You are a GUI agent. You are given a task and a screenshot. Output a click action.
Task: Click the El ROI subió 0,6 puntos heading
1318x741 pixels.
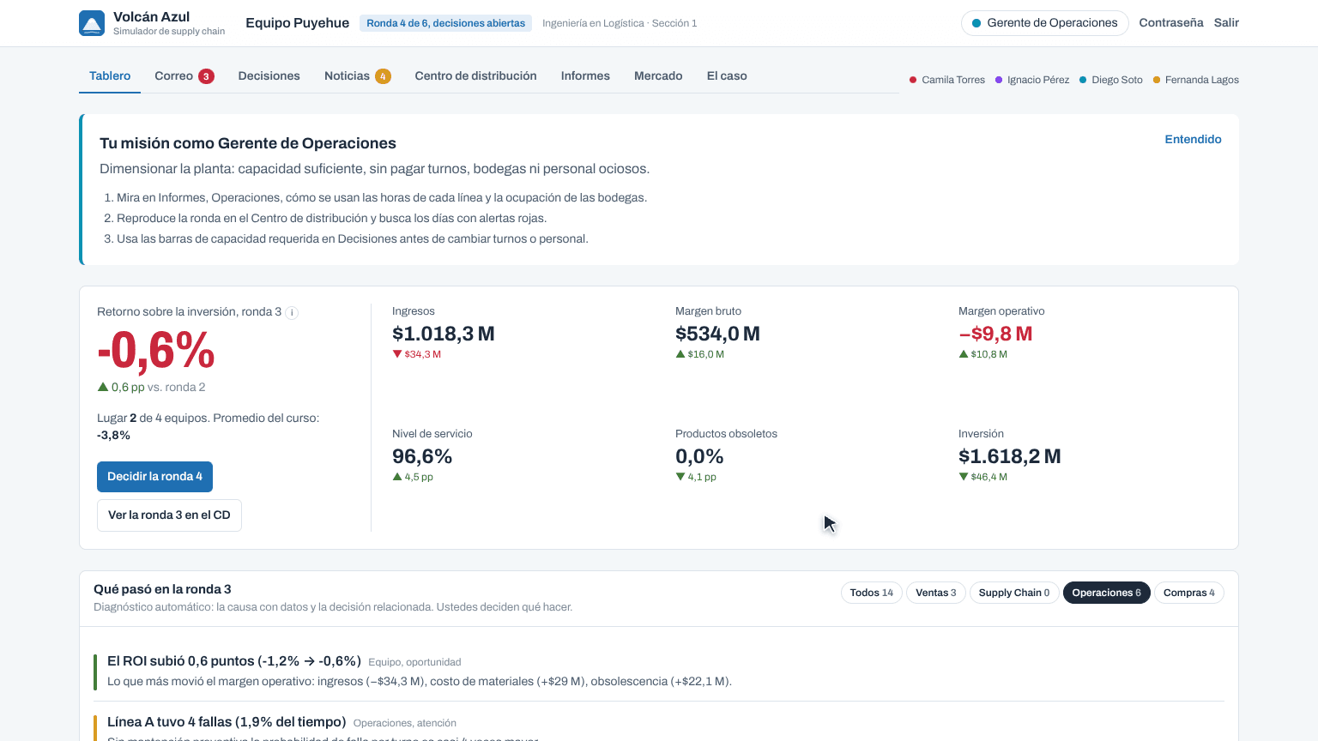click(234, 661)
